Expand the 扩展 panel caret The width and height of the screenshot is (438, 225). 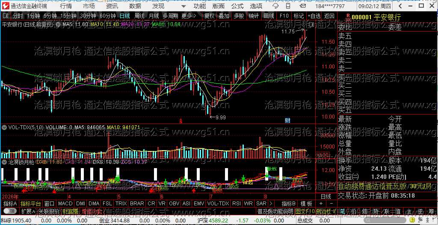pyautogui.click(x=34, y=211)
